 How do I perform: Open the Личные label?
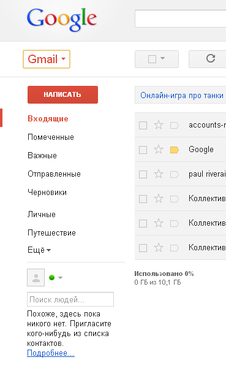pyautogui.click(x=42, y=214)
